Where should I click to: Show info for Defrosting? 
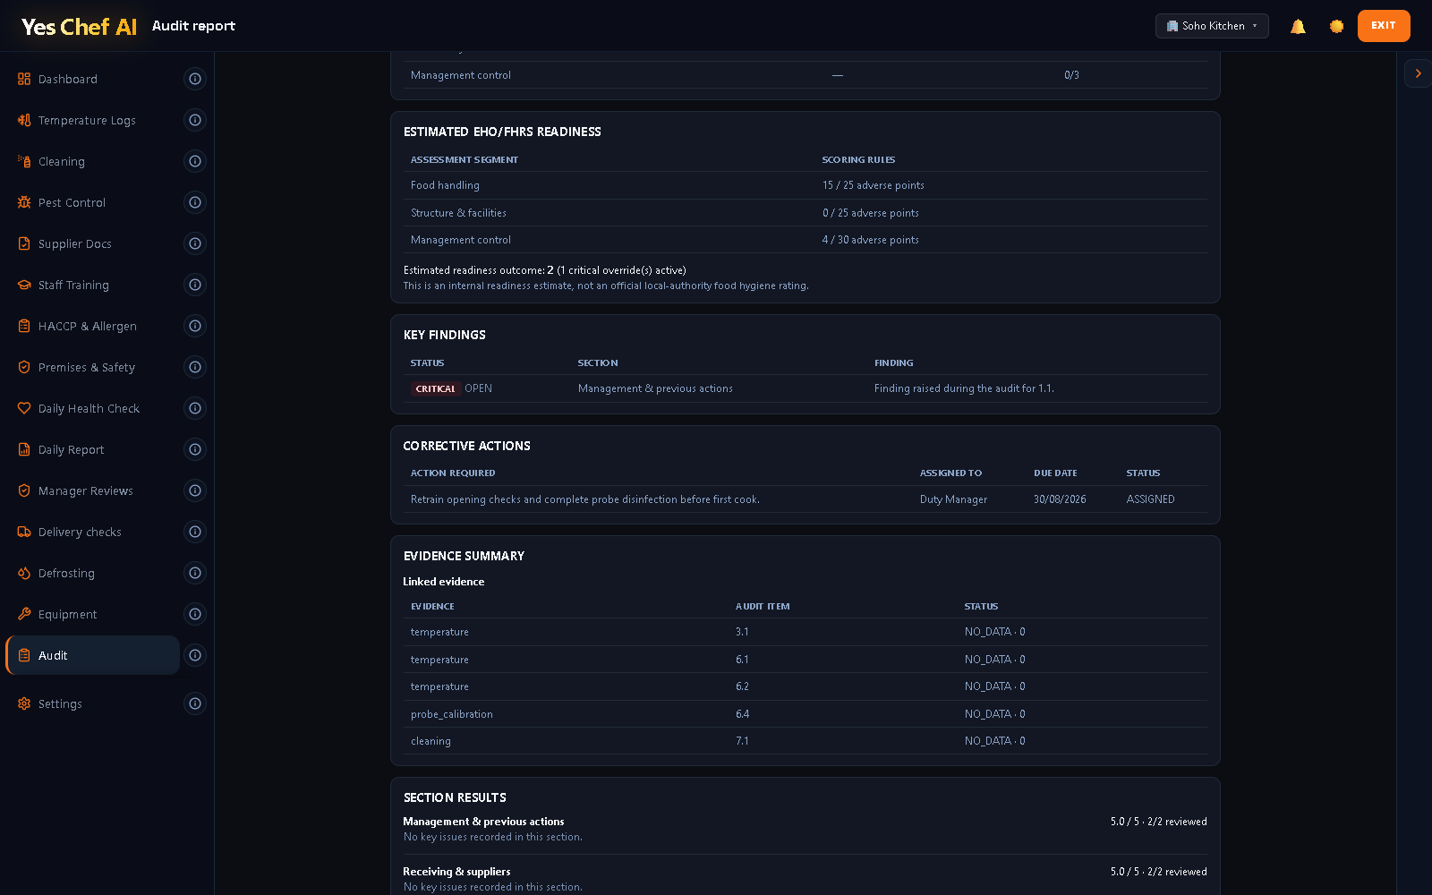pos(195,573)
